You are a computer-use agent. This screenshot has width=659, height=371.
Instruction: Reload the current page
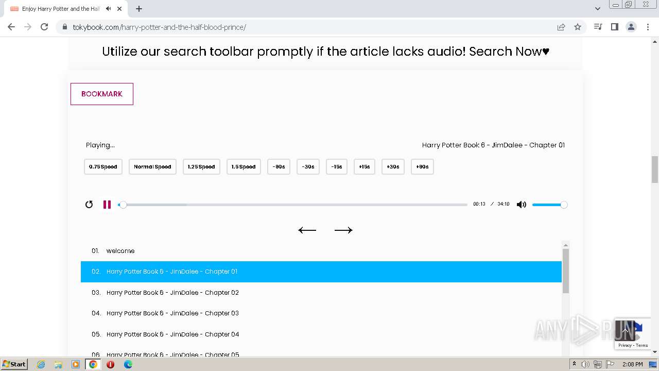(x=44, y=27)
